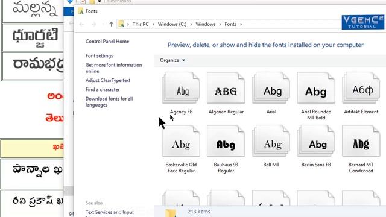Go to Windows folder breadcrumb

tap(206, 24)
